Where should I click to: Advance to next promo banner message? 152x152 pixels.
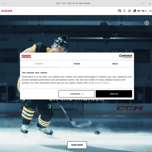click(142, 4)
